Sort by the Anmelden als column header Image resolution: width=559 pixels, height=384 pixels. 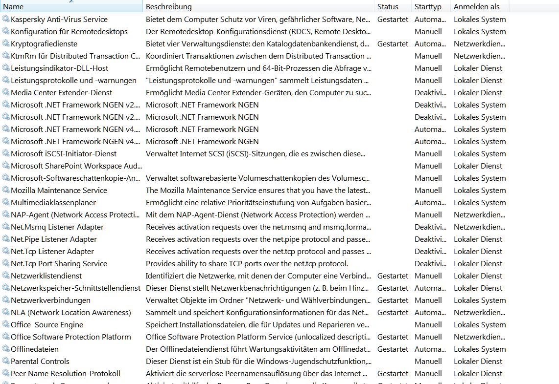[480, 6]
